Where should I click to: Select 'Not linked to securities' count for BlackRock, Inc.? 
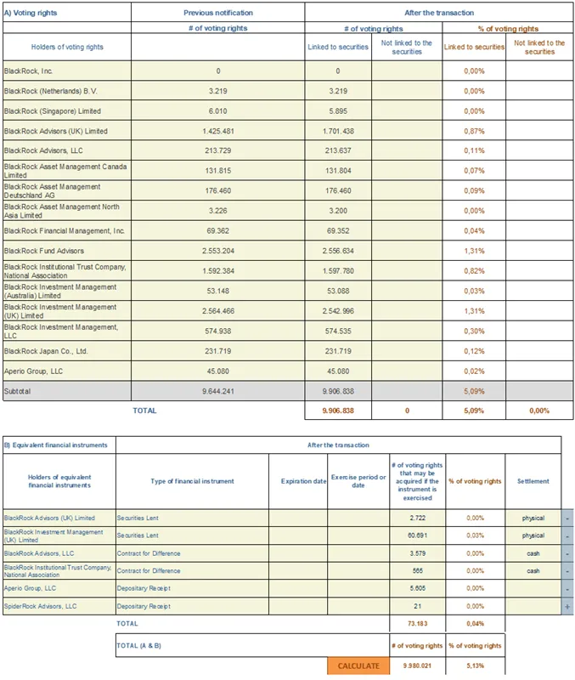[407, 71]
